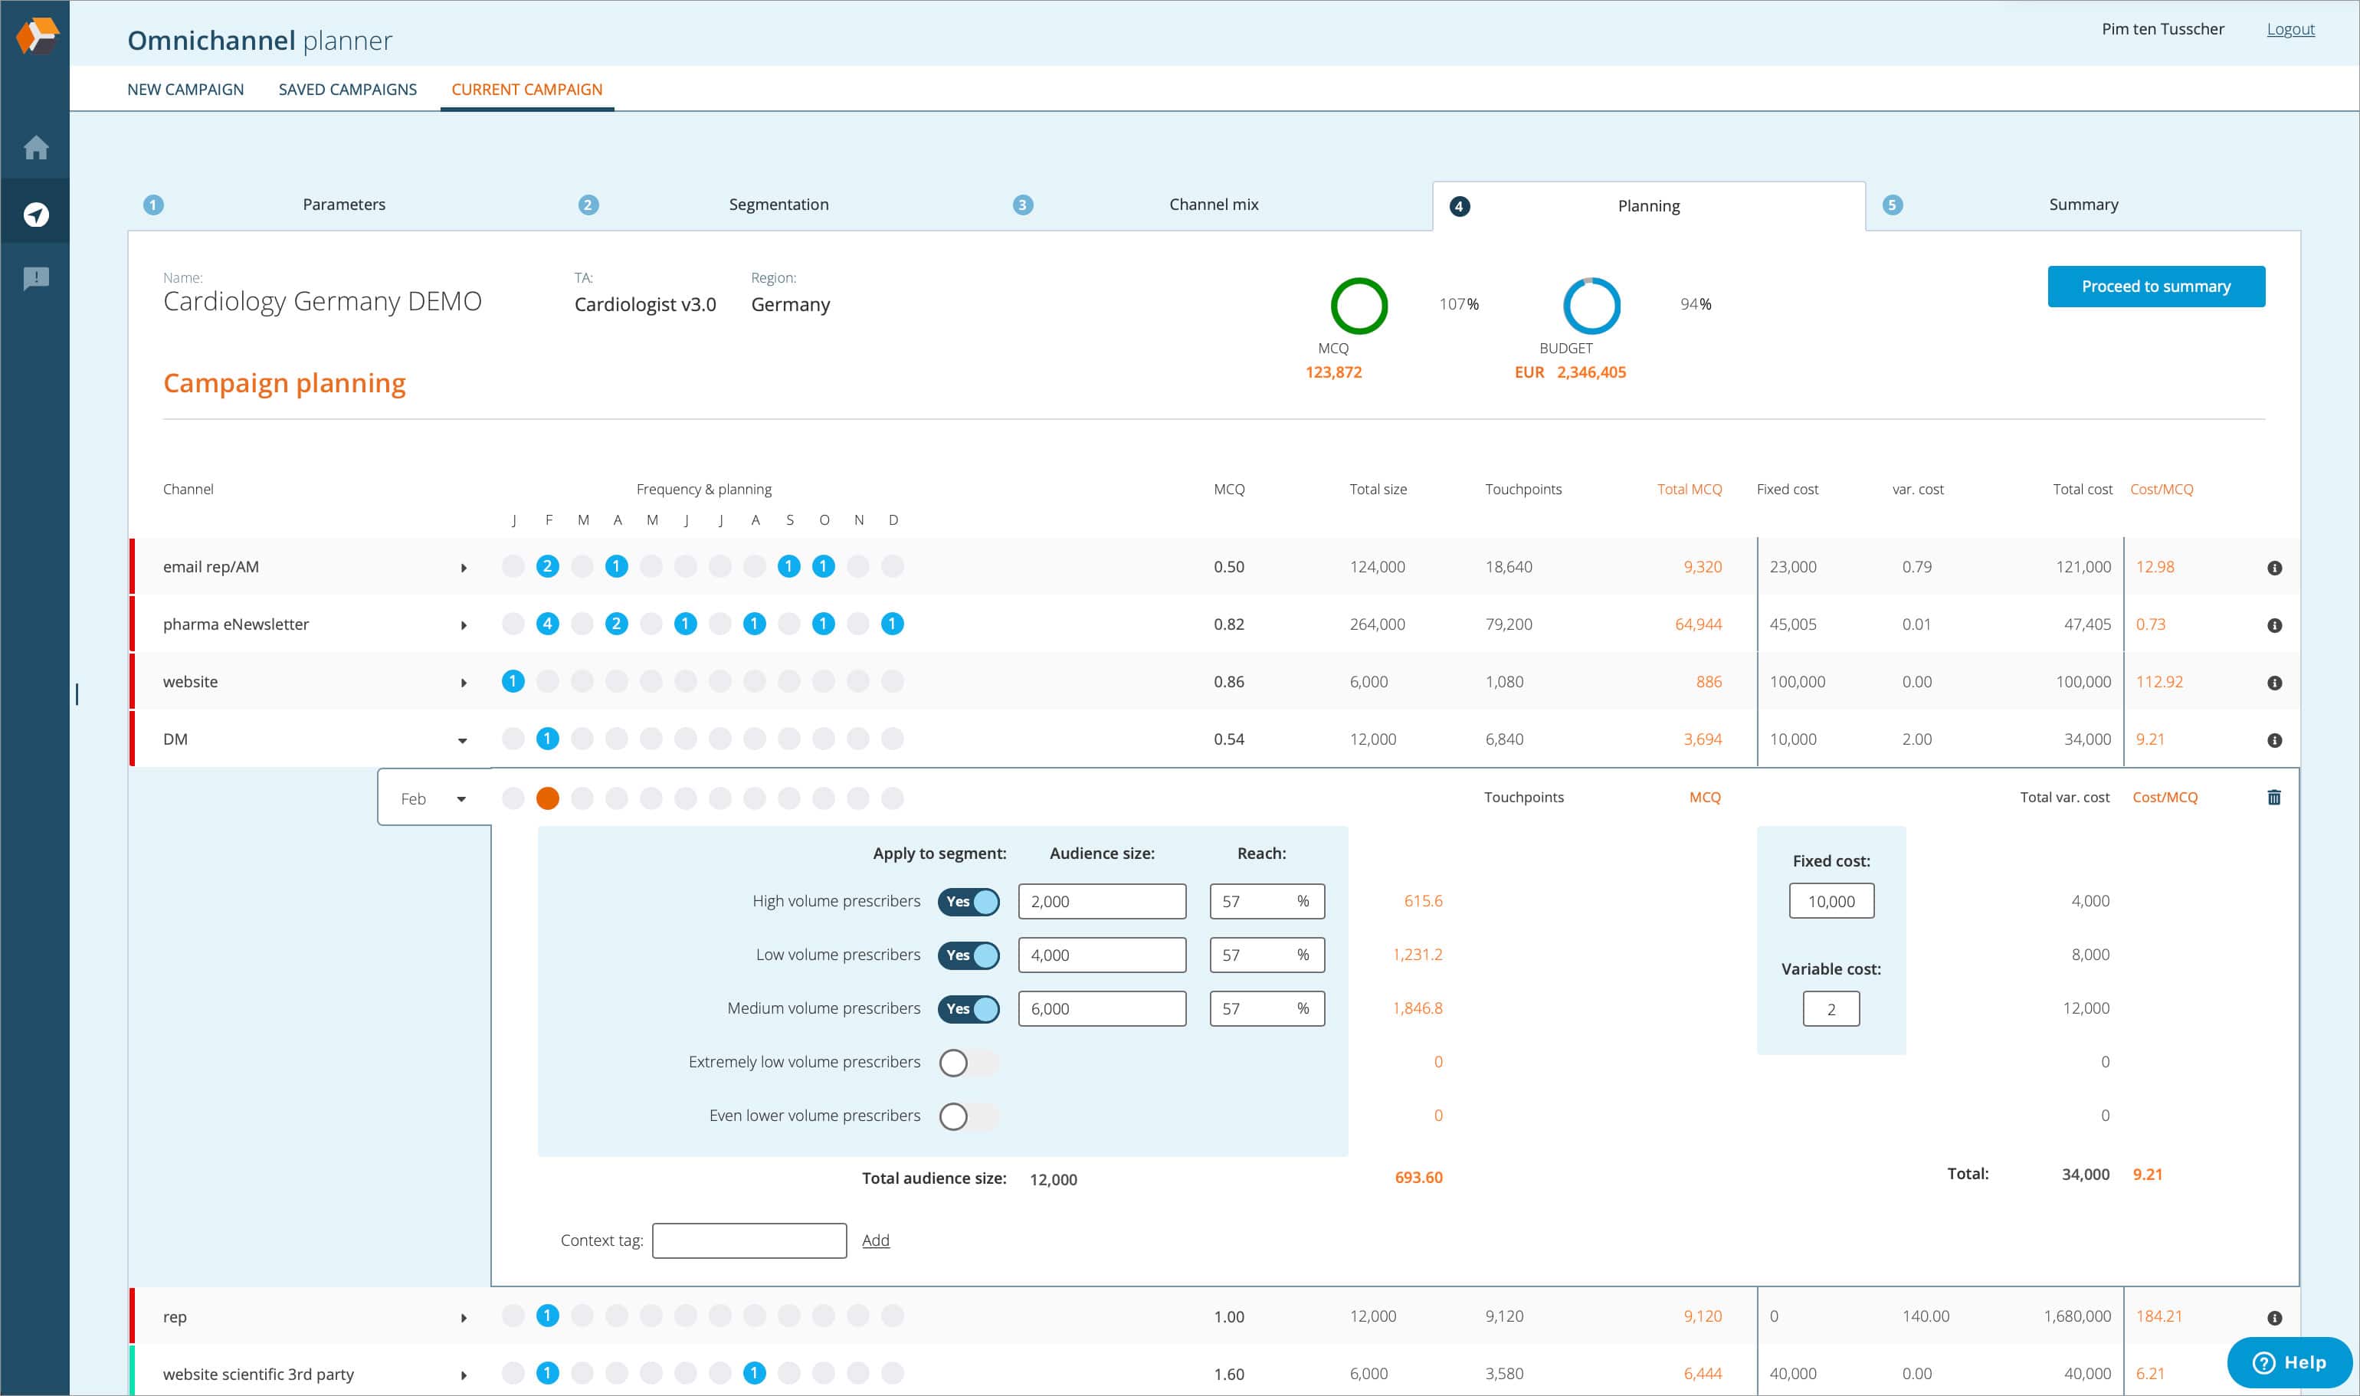
Task: Go to the Summary step tab
Action: 2083,205
